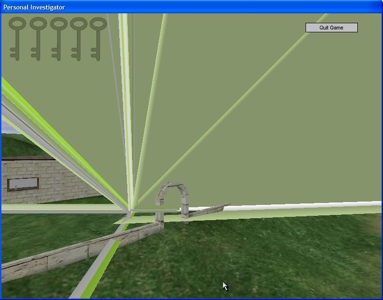This screenshot has width=383, height=300.
Task: Click the point where all streaks converge
Action: click(x=130, y=208)
